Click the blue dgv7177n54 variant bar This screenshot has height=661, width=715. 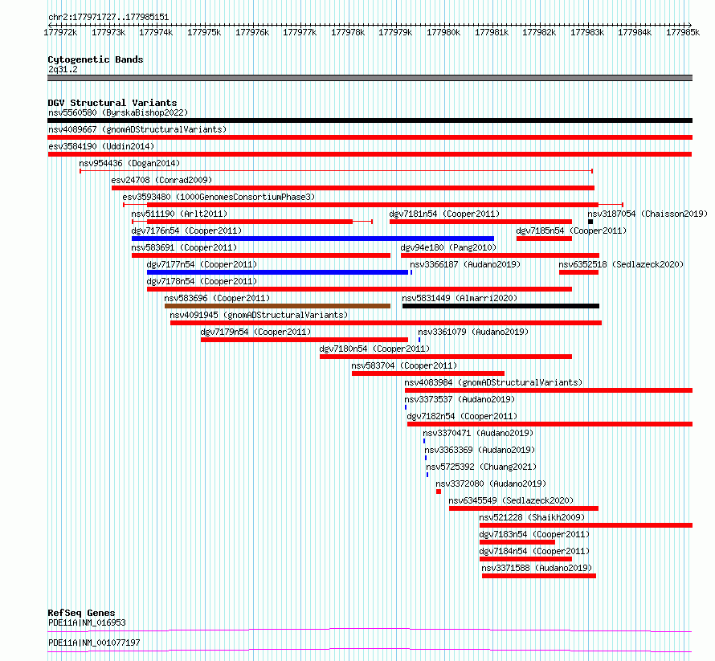pyautogui.click(x=277, y=272)
